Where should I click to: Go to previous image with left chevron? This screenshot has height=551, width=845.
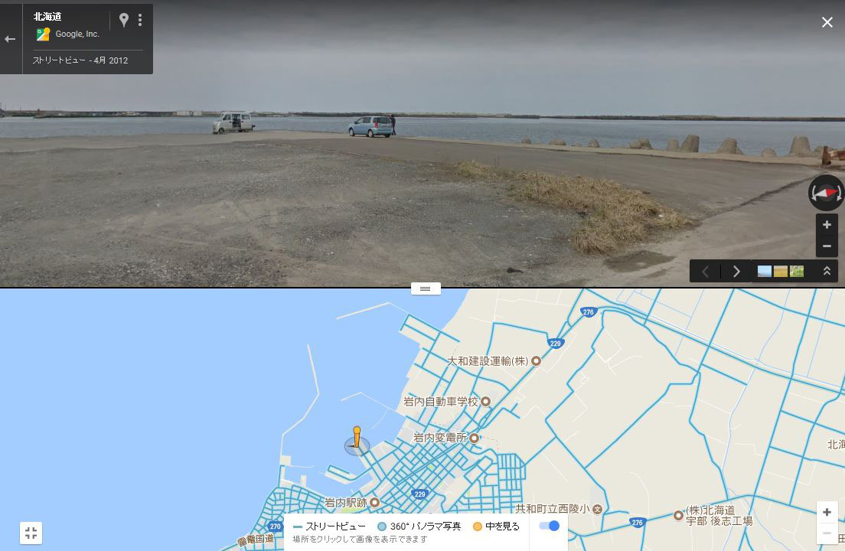tap(705, 272)
